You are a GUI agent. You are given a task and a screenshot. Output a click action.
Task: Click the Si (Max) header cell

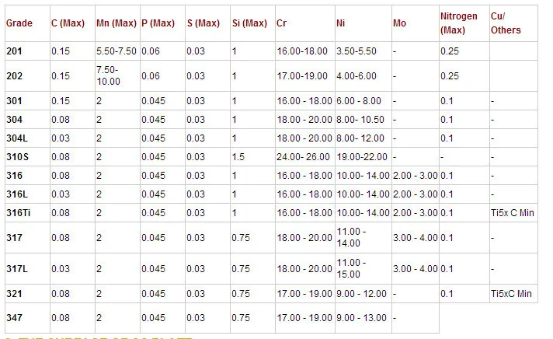[248, 23]
